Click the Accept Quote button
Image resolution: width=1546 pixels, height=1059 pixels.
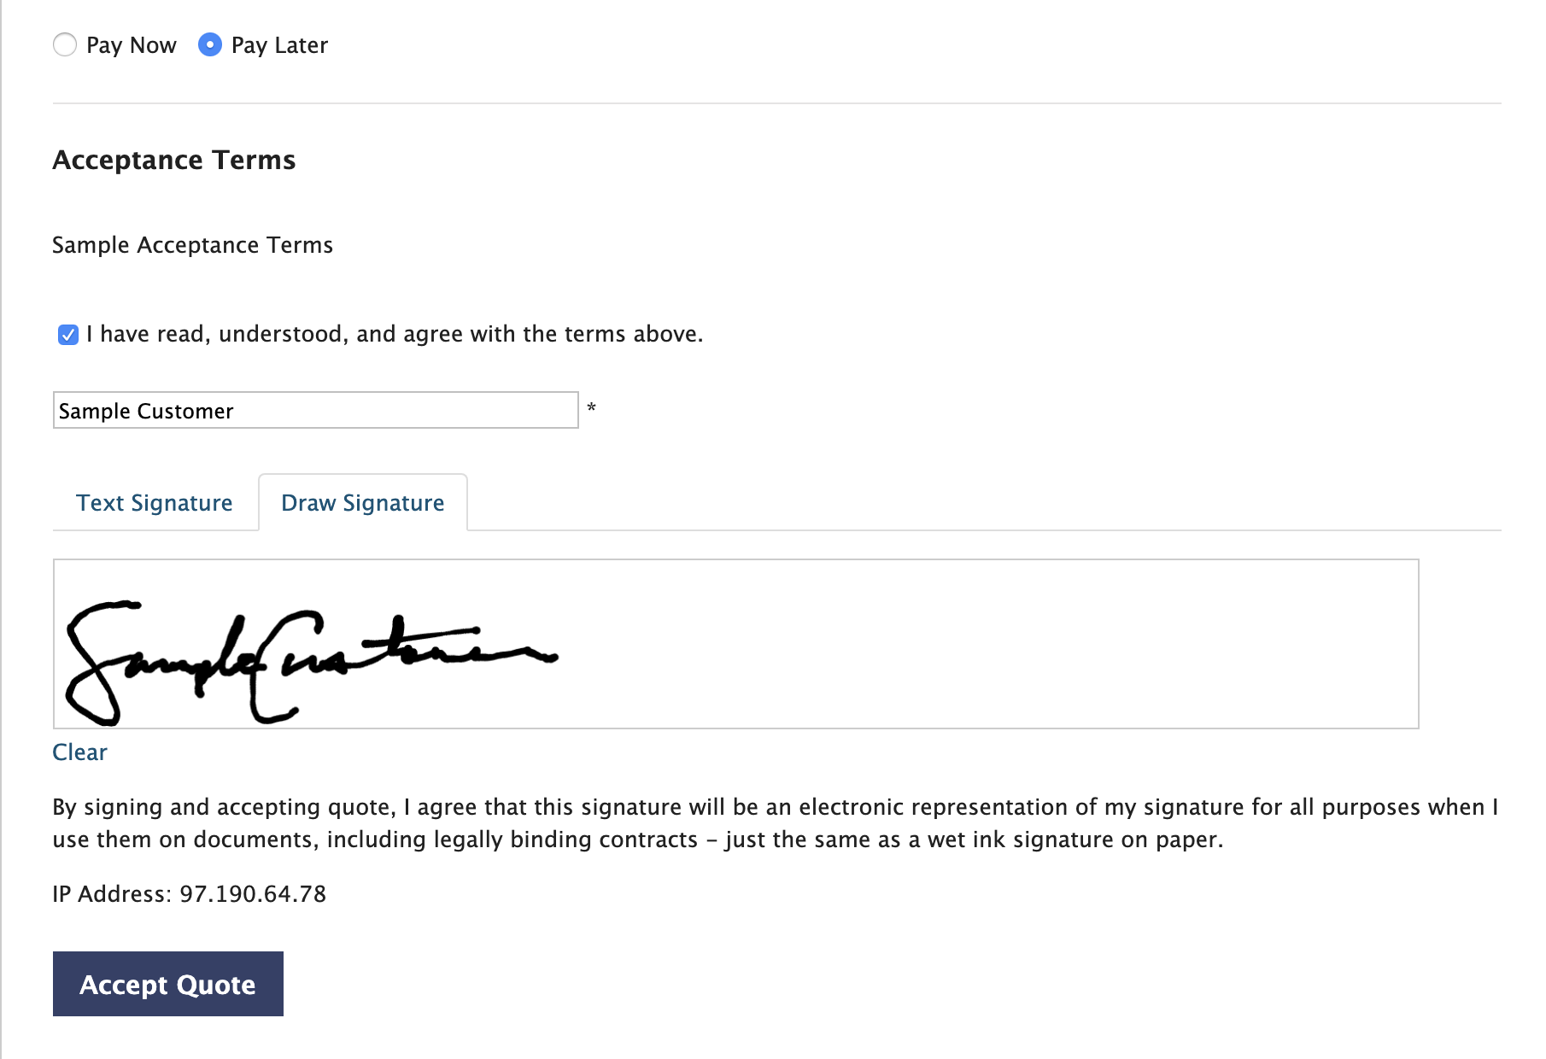point(168,984)
